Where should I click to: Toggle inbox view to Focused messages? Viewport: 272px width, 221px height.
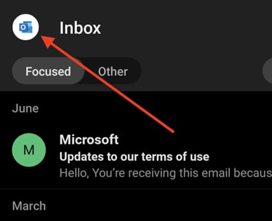click(48, 71)
